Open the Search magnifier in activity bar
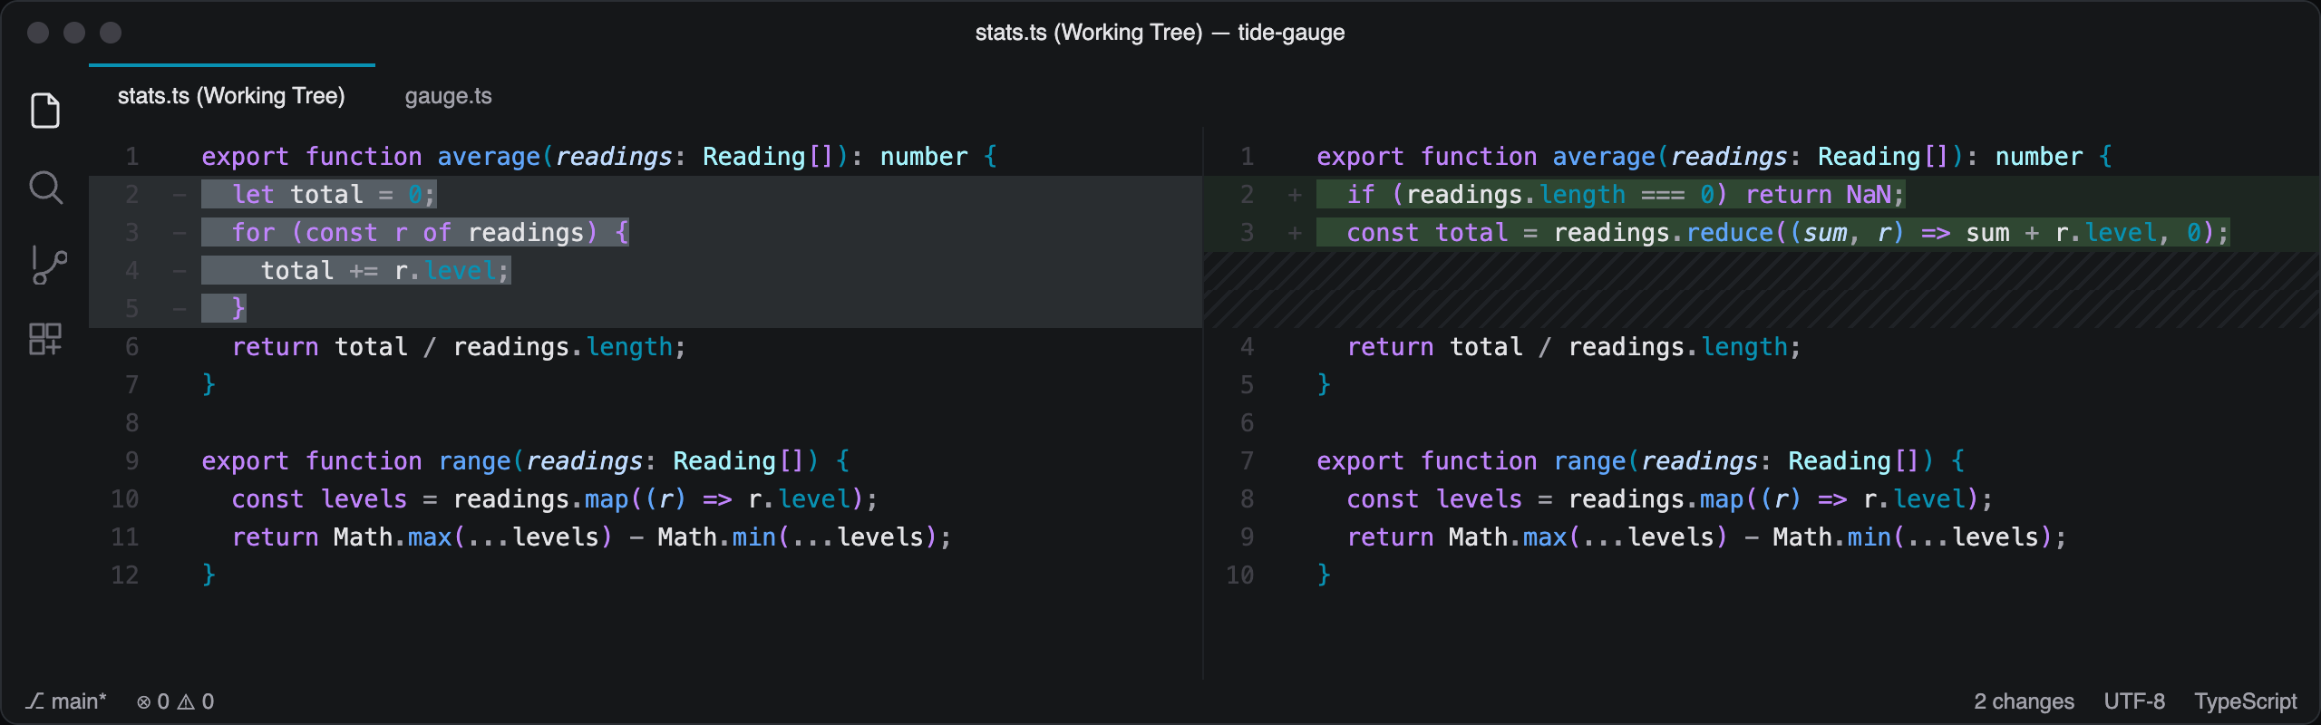 pyautogui.click(x=45, y=188)
